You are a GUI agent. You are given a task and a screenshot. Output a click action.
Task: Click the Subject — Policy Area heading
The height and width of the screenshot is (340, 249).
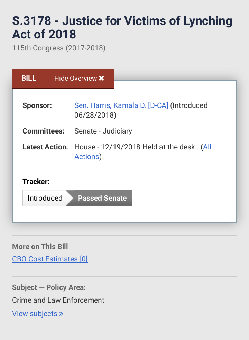click(x=49, y=287)
